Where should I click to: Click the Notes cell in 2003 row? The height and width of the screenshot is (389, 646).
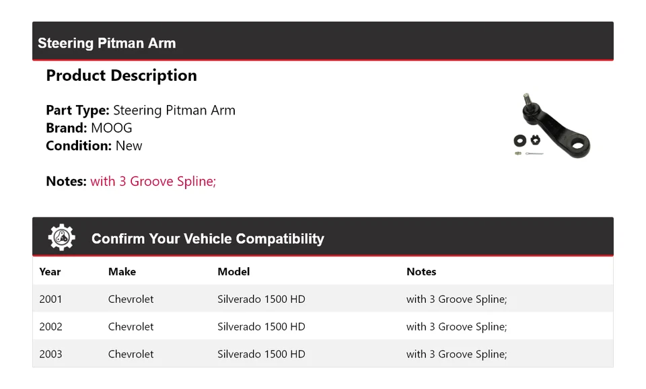coord(456,354)
